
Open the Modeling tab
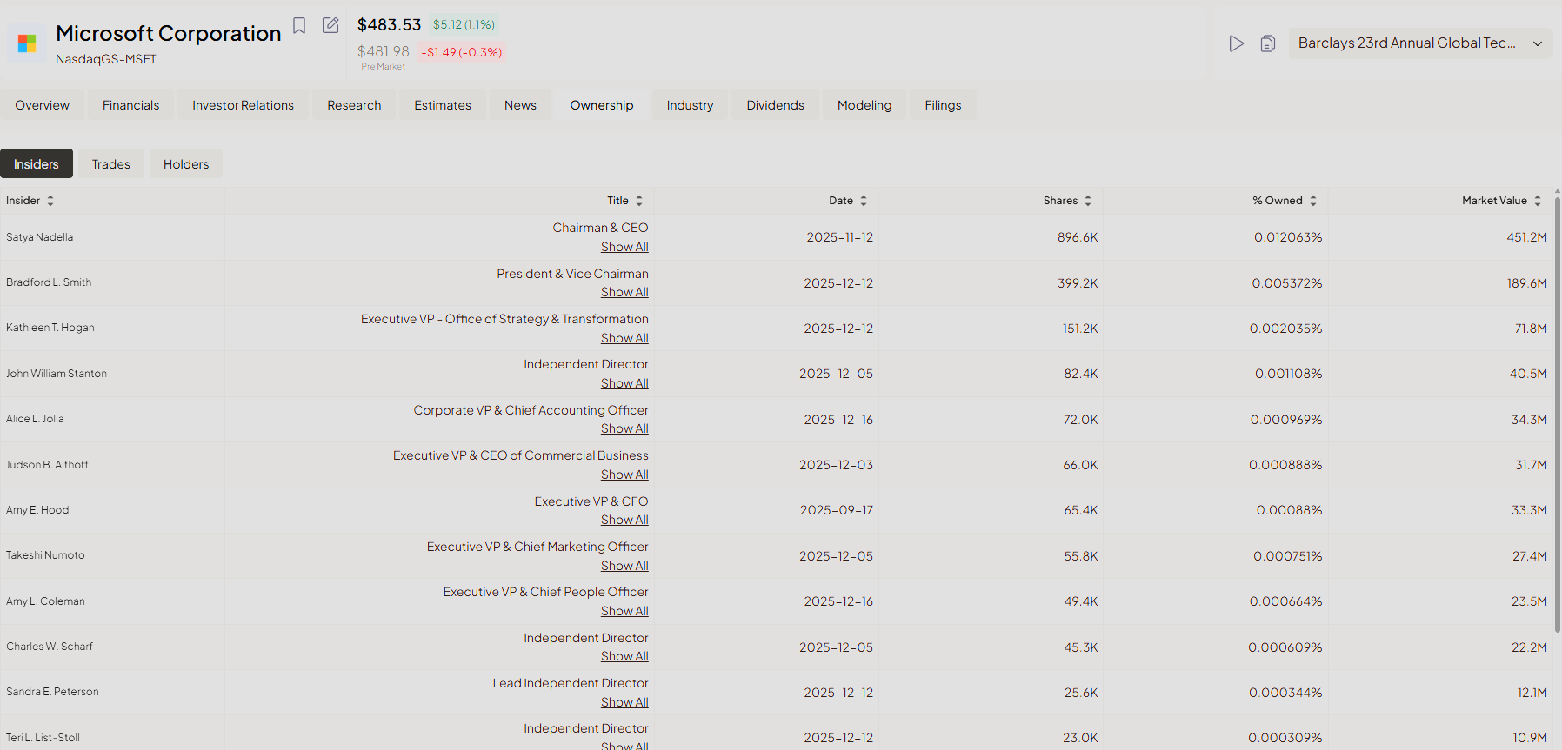point(864,105)
